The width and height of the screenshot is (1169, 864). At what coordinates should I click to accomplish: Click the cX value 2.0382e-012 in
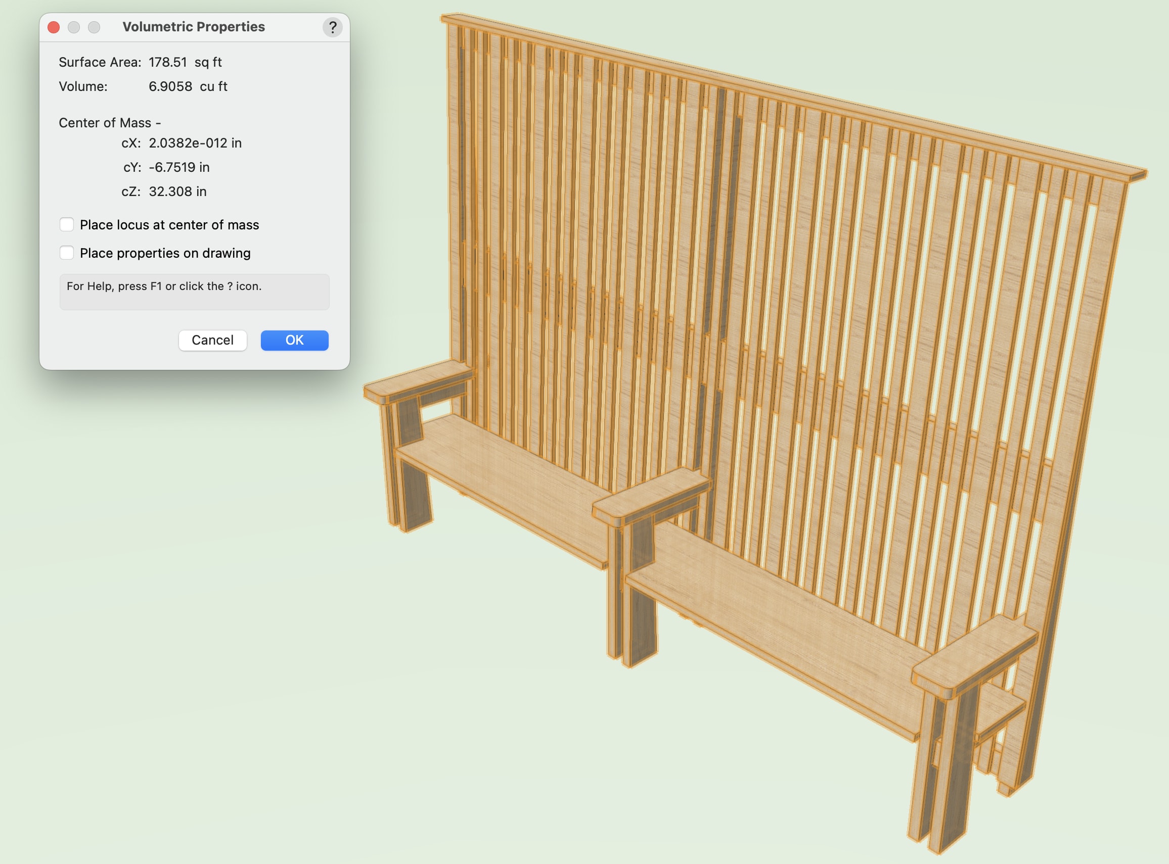[195, 143]
